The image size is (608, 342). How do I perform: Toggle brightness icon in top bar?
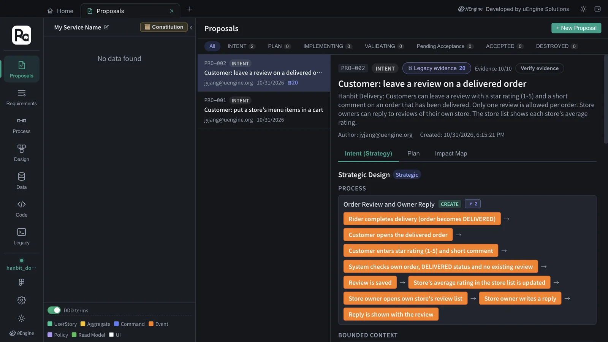click(x=583, y=9)
